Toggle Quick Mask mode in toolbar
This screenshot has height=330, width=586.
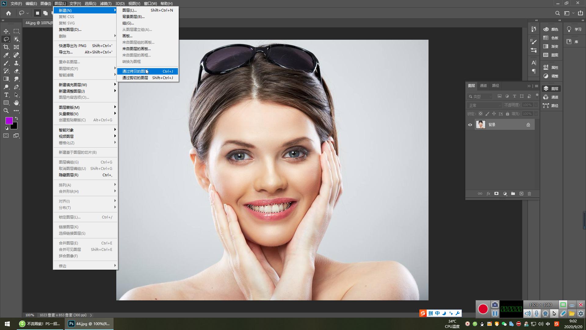pos(6,136)
